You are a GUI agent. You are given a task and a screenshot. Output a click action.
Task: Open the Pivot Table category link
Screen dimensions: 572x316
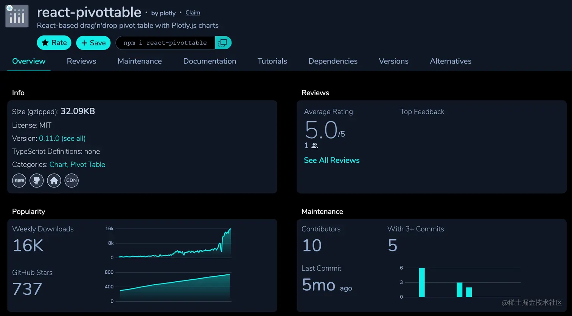88,164
